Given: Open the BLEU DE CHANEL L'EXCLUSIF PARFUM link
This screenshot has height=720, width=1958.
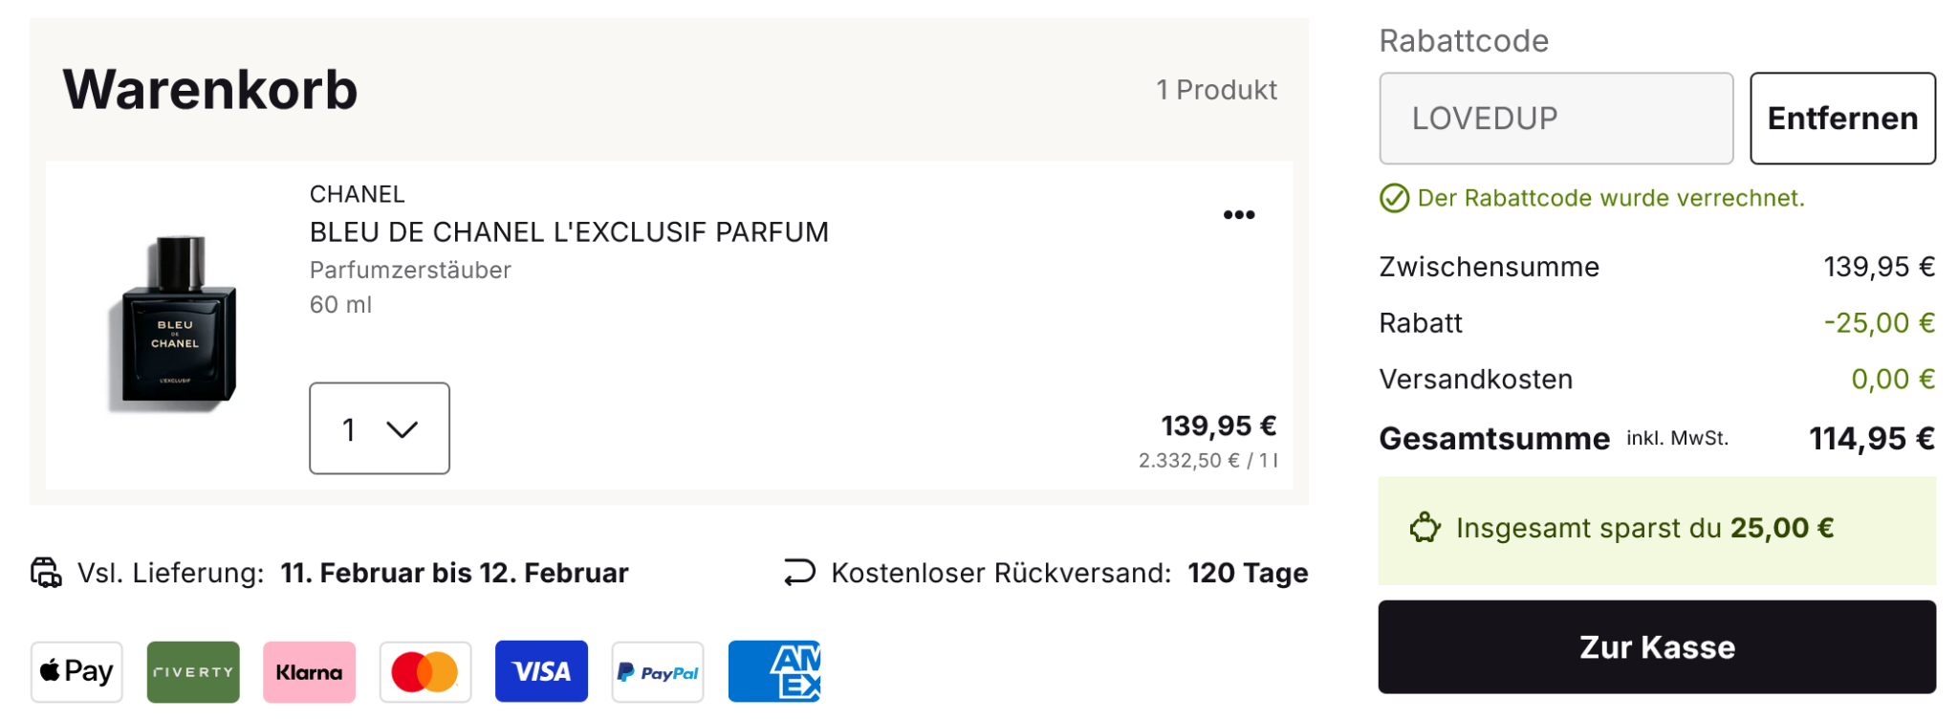Looking at the screenshot, I should coord(569,232).
